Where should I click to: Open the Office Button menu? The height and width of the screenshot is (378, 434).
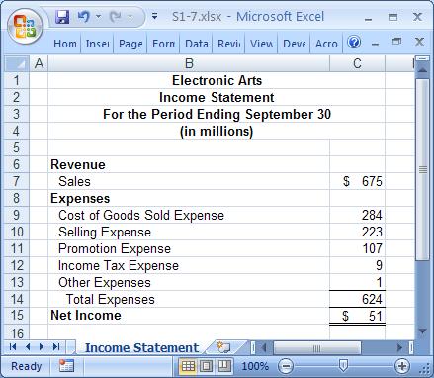tap(25, 27)
